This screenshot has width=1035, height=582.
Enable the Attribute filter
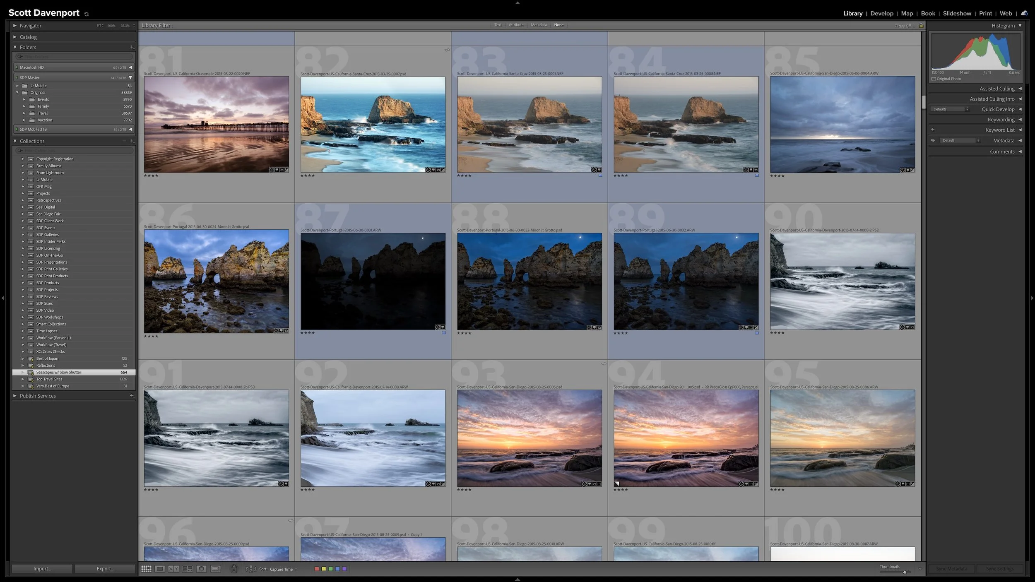(516, 25)
